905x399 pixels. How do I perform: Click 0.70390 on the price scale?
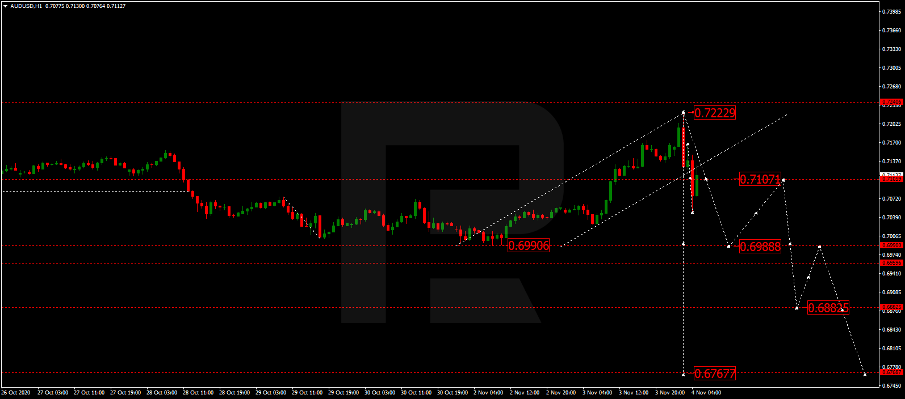pyautogui.click(x=891, y=217)
